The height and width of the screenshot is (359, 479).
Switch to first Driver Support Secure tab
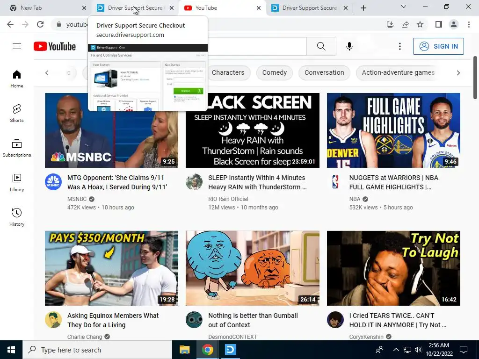[x=135, y=8]
